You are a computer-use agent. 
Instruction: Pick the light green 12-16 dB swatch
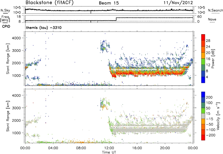[x=203, y=62]
